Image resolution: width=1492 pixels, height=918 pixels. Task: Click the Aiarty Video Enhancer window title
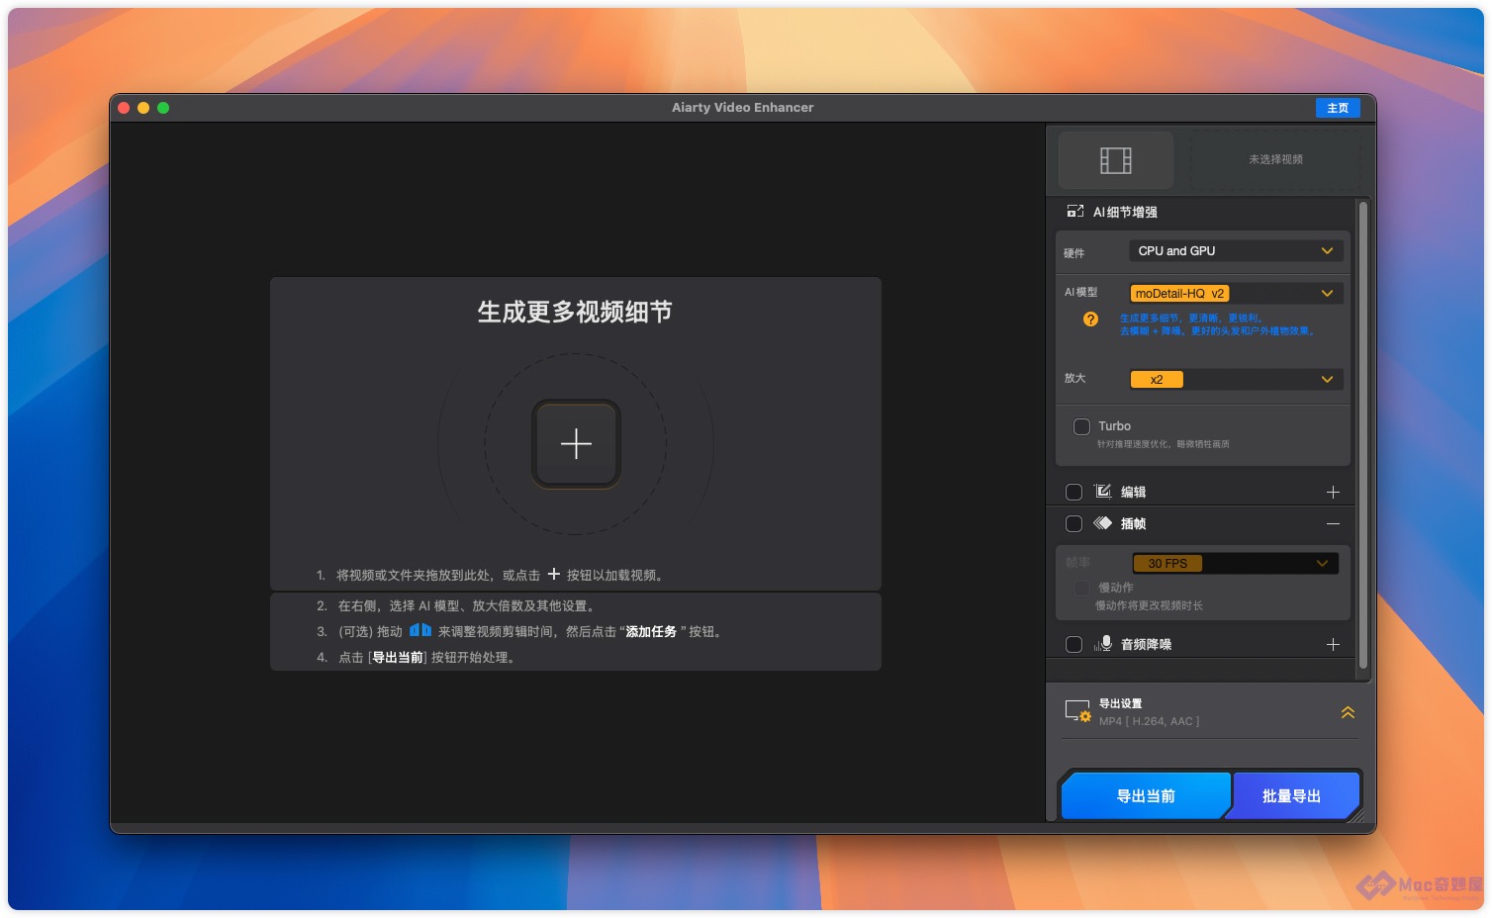pyautogui.click(x=743, y=107)
